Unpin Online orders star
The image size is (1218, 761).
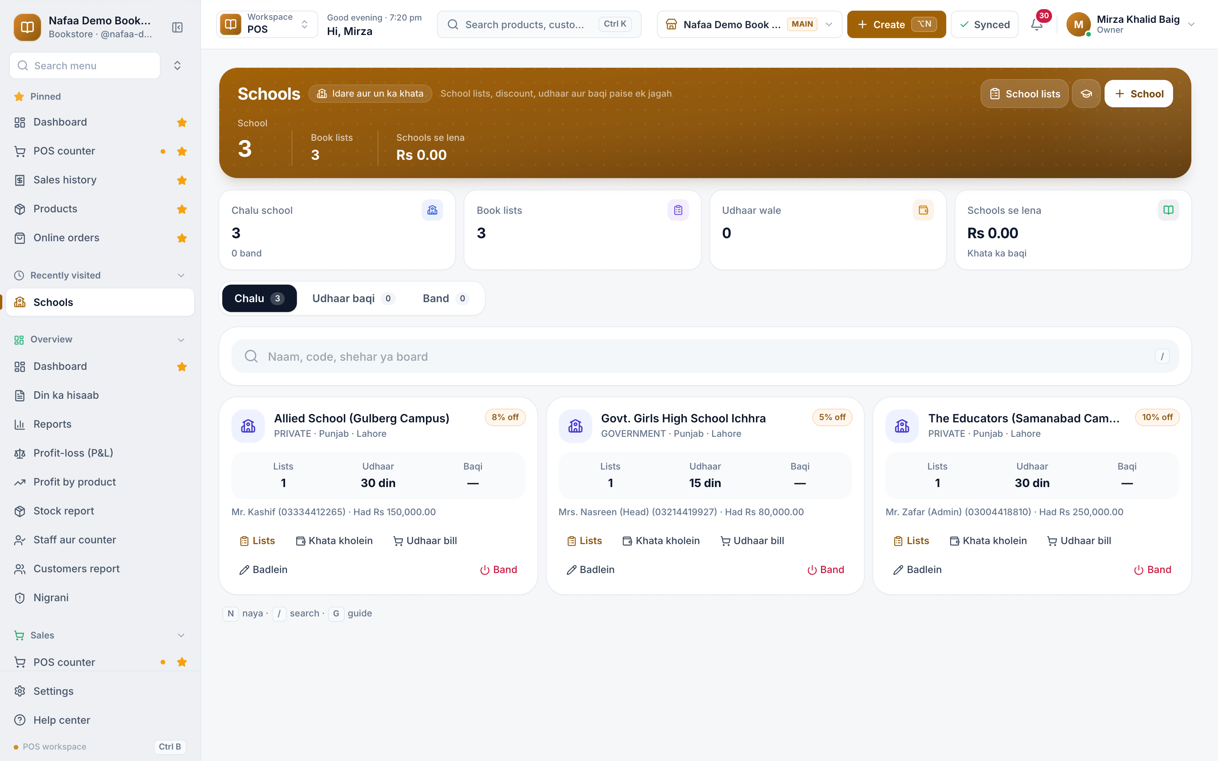pyautogui.click(x=182, y=238)
